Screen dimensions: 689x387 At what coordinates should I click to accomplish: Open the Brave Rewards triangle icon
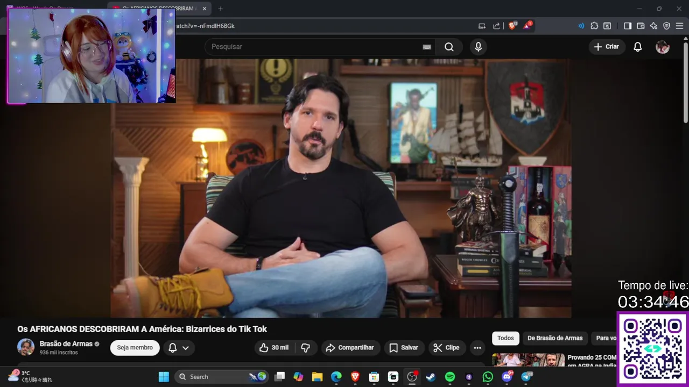click(528, 26)
